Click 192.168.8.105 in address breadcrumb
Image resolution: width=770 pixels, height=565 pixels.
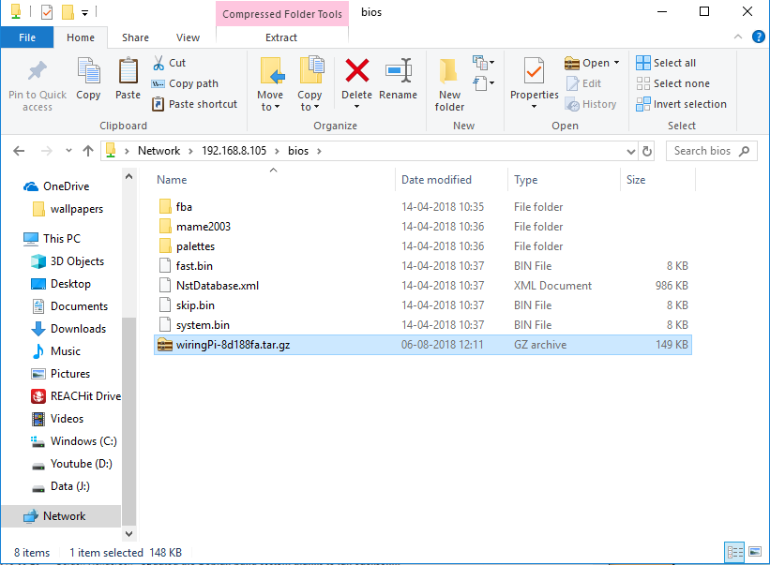pyautogui.click(x=234, y=151)
